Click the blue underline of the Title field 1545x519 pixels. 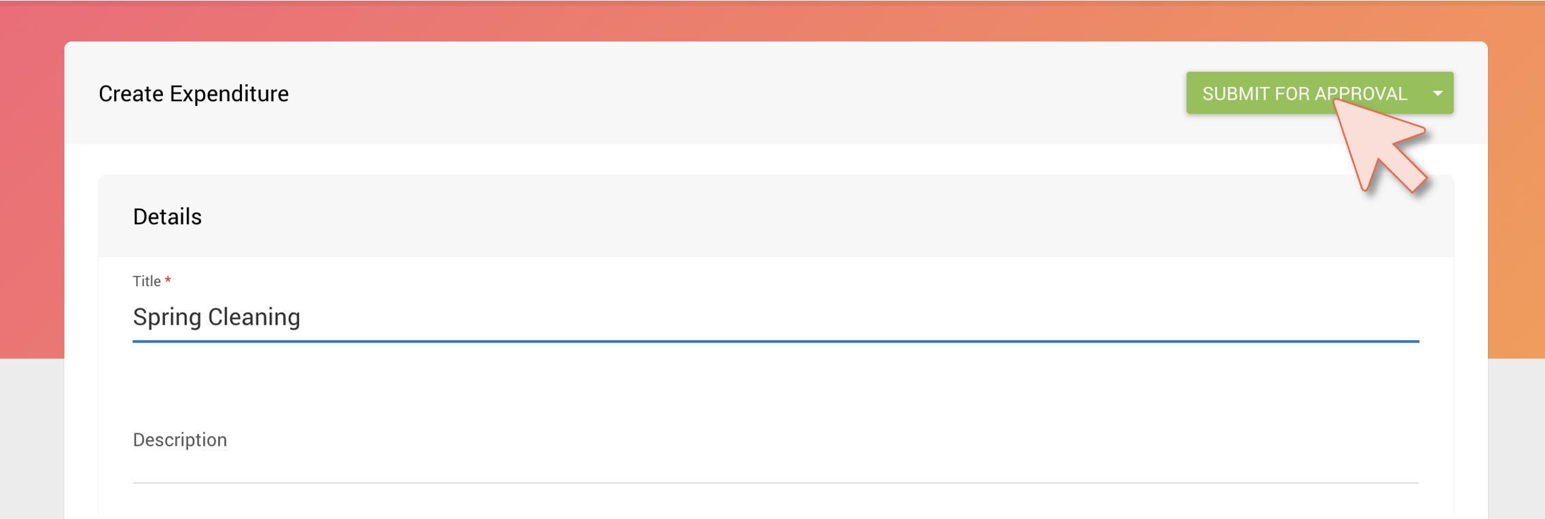(776, 341)
